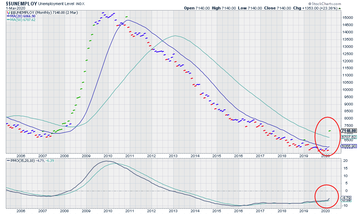Click the green March 2020 data point
Image resolution: width=359 pixels, height=214 pixels.
click(330, 131)
